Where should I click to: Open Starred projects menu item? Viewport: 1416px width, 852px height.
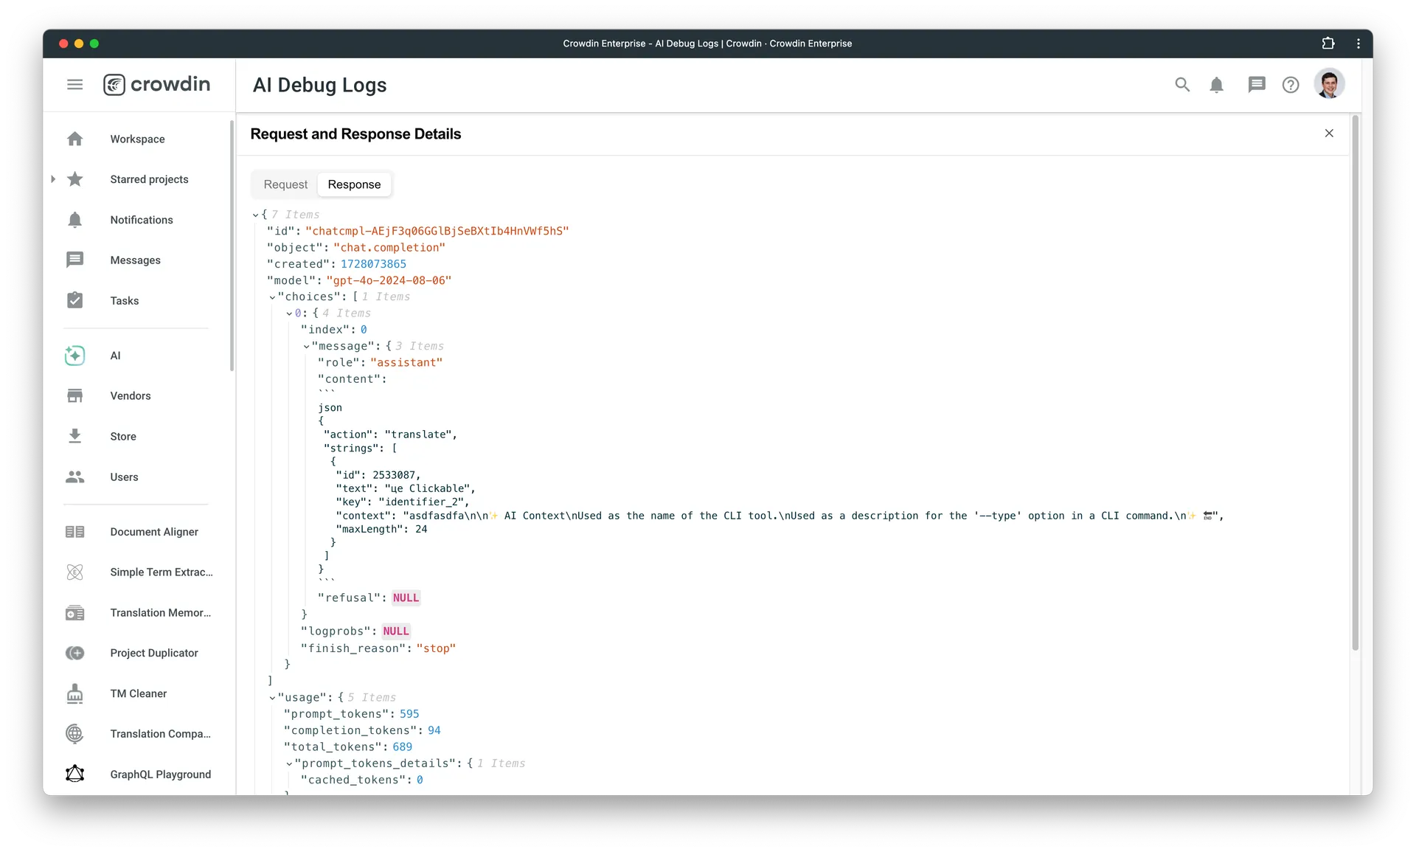coord(149,179)
